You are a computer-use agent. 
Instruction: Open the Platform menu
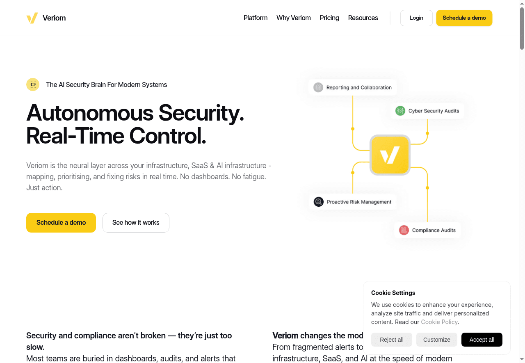click(x=256, y=18)
